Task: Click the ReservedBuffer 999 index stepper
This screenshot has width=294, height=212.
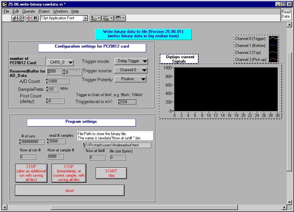Action: pos(48,71)
